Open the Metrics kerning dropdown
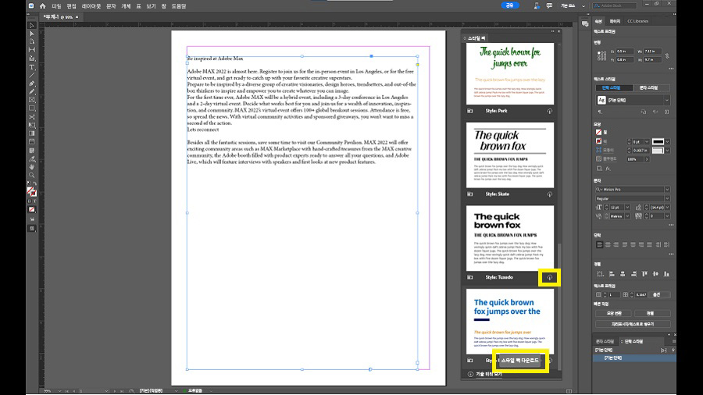This screenshot has width=703, height=395. [x=627, y=216]
